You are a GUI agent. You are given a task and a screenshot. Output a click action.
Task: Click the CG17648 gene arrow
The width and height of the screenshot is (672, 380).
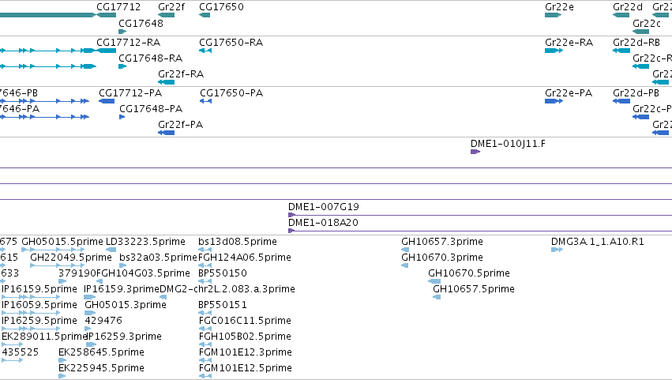pos(122,32)
